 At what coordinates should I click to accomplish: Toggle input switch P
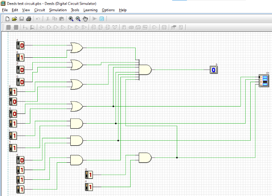tap(89, 187)
